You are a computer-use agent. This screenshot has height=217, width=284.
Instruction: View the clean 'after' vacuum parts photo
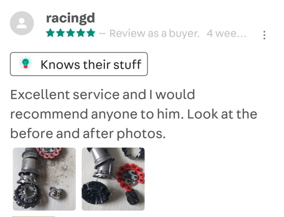point(113,179)
